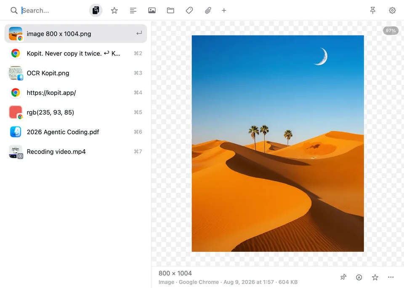The height and width of the screenshot is (288, 404).
Task: Toggle favorite star for the previewed image
Action: click(x=375, y=277)
